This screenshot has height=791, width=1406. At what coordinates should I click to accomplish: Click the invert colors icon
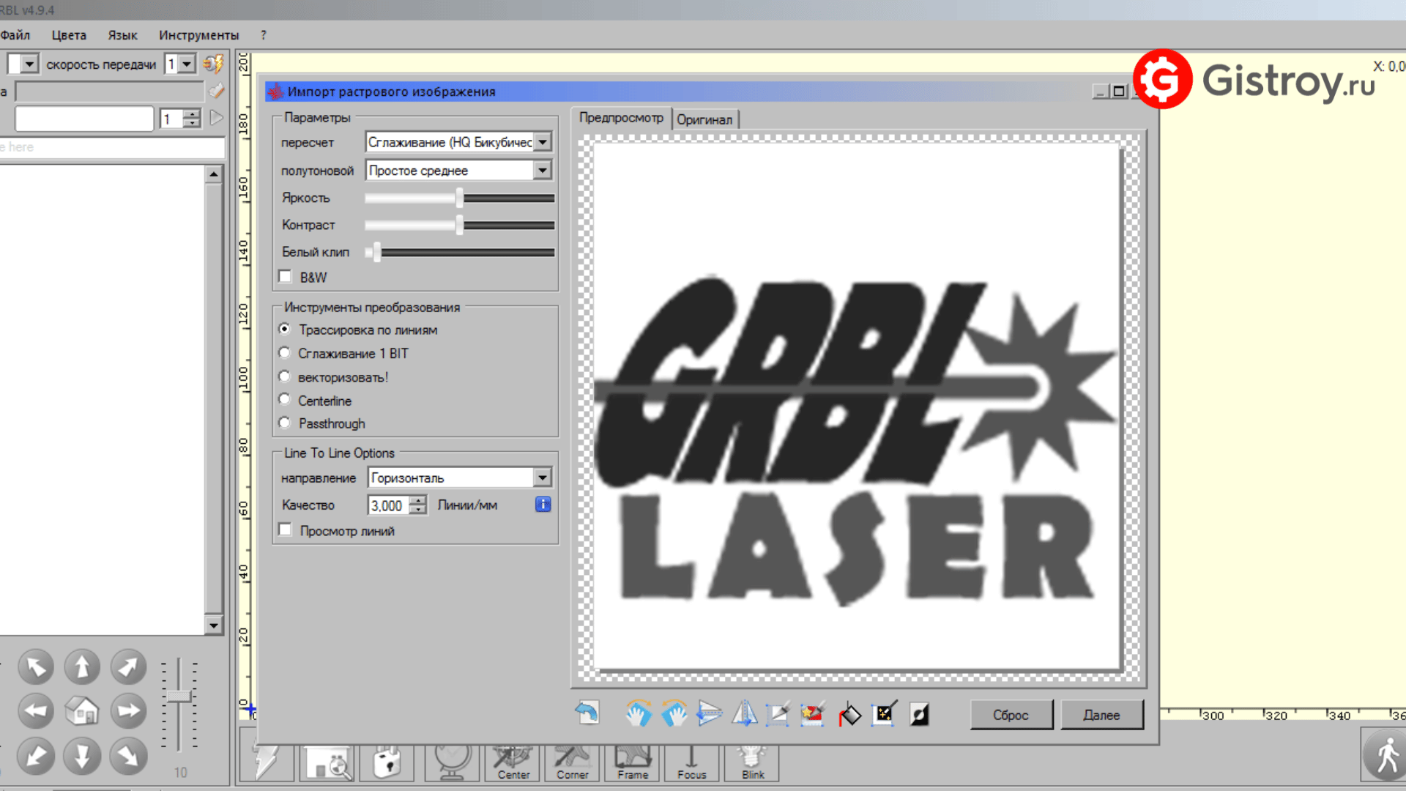[919, 713]
